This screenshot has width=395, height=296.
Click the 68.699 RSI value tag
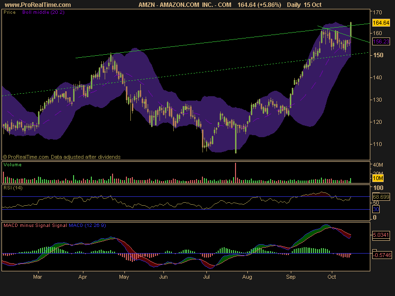(x=381, y=197)
